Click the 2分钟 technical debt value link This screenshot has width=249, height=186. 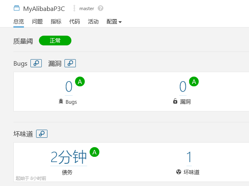[x=68, y=157]
